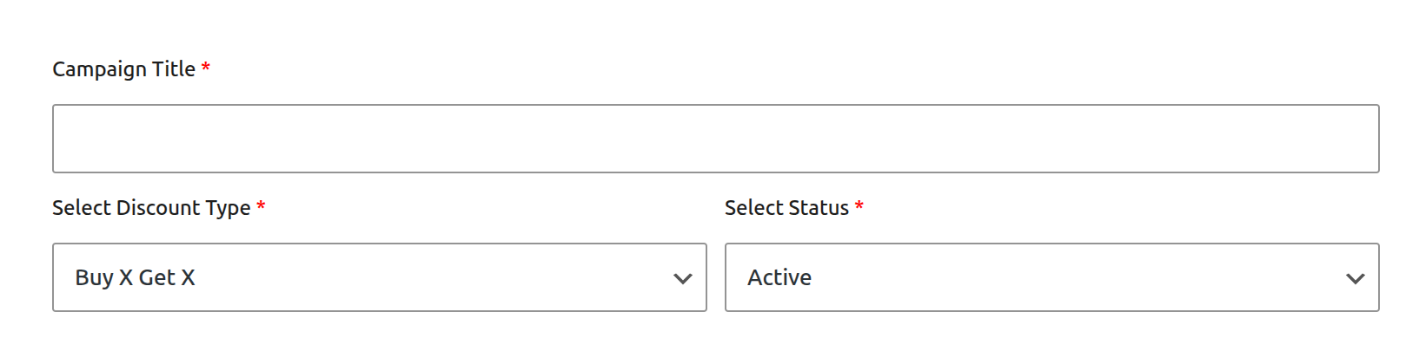
Task: Place cursor in the Campaign Title box
Action: pyautogui.click(x=715, y=139)
